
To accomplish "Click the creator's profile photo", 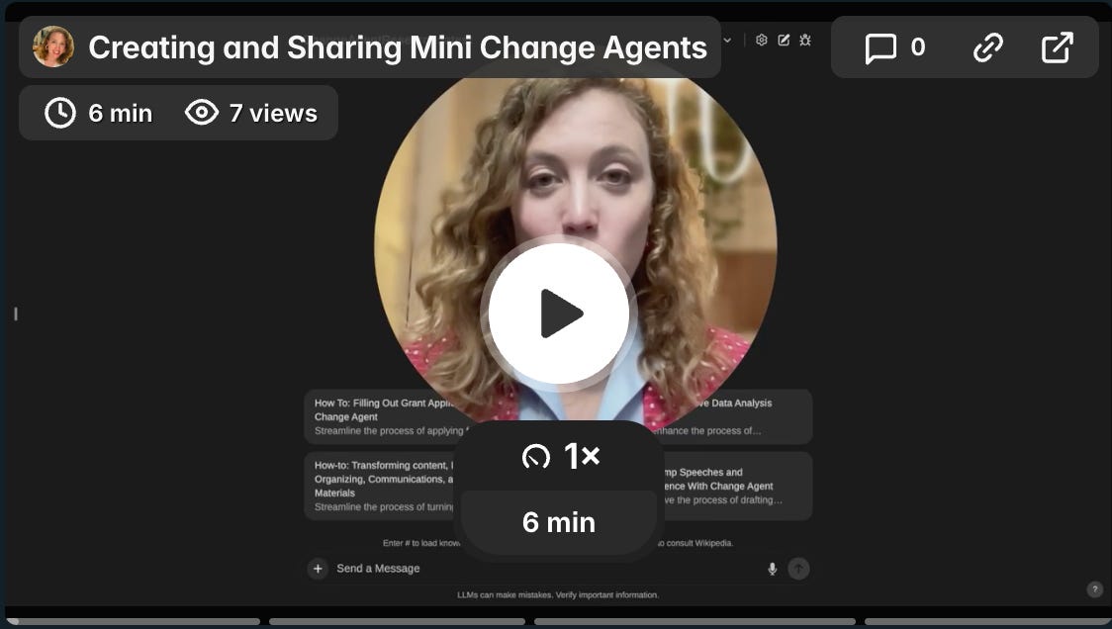I will (54, 45).
